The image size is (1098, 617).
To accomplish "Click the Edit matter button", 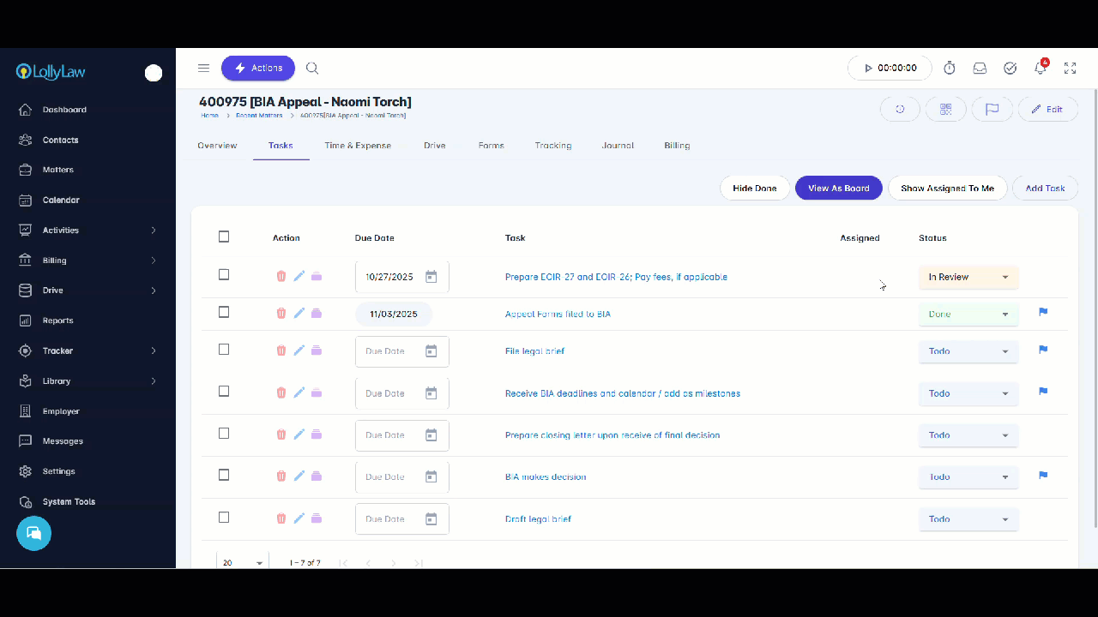I will click(1047, 110).
